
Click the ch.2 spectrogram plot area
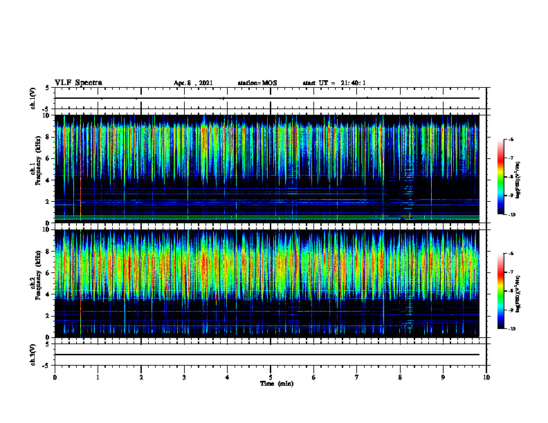(267, 283)
